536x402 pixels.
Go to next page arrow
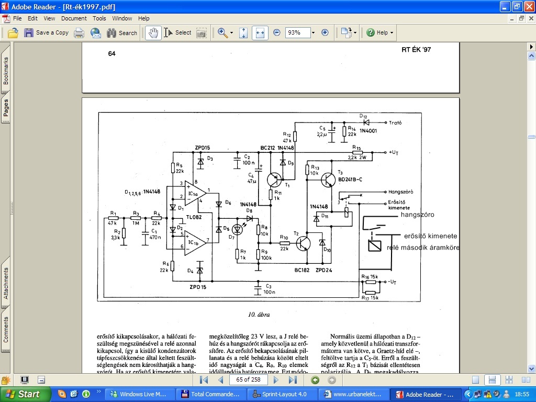point(276,380)
